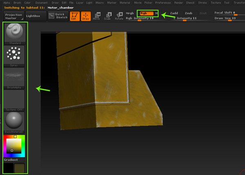Open the Render menu

tap(178, 3)
